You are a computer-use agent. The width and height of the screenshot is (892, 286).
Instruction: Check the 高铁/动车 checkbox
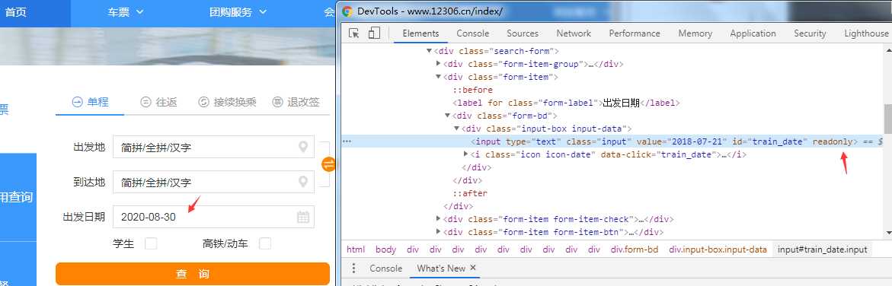[x=264, y=243]
